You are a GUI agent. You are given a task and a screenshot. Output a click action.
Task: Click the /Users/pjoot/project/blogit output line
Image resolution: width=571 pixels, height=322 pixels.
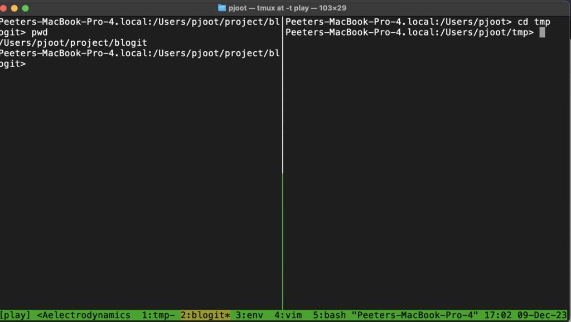coord(73,43)
